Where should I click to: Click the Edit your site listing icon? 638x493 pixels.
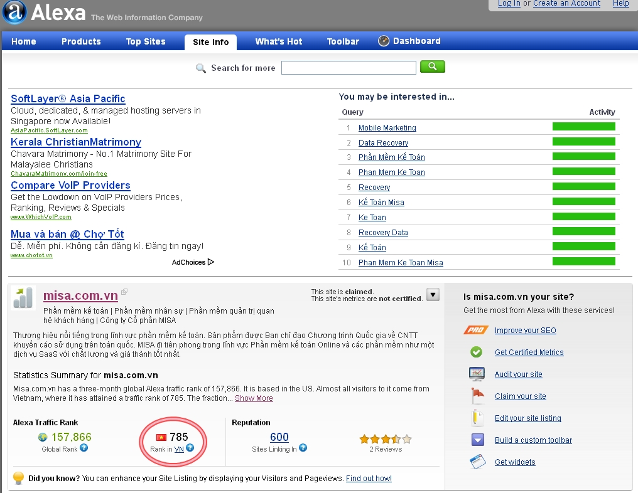click(x=477, y=418)
